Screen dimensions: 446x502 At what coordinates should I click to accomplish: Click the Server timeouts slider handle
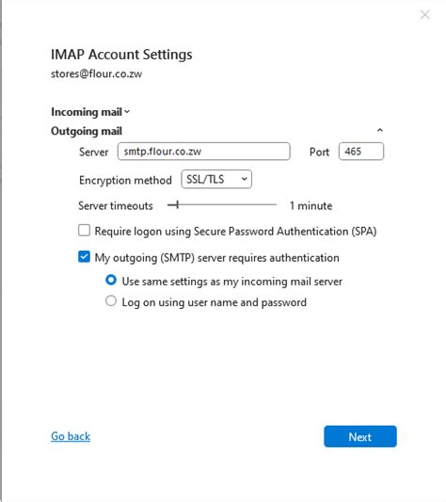[177, 204]
